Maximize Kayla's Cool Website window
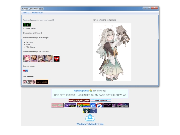The width and height of the screenshot is (180, 135). tap(149, 8)
